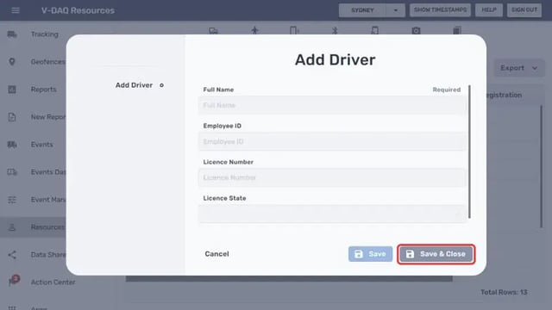The width and height of the screenshot is (552, 310).
Task: Click the Add Driver form vertical scrollbar
Action: pos(469,152)
